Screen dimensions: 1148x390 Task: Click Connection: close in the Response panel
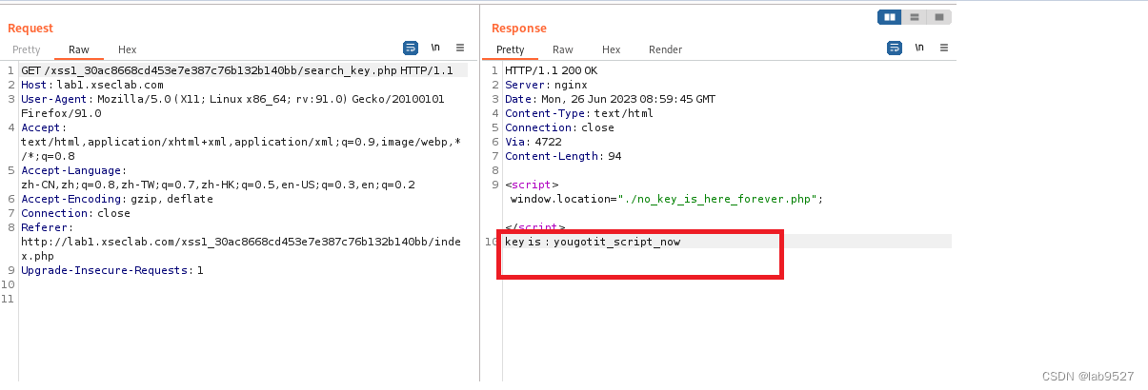click(x=559, y=127)
